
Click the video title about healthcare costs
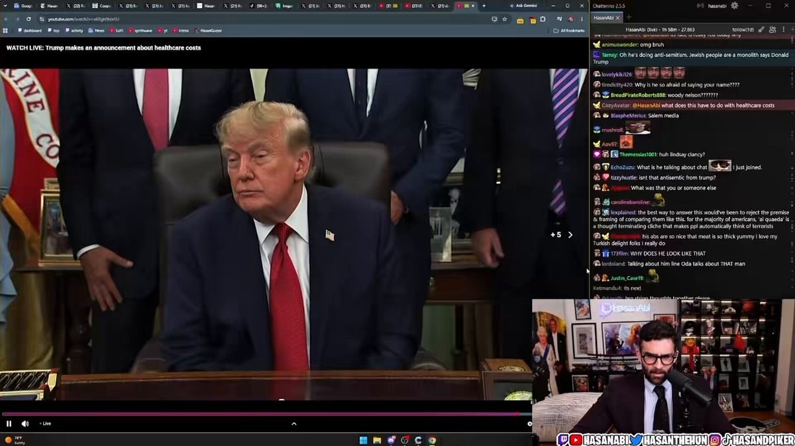tap(103, 48)
